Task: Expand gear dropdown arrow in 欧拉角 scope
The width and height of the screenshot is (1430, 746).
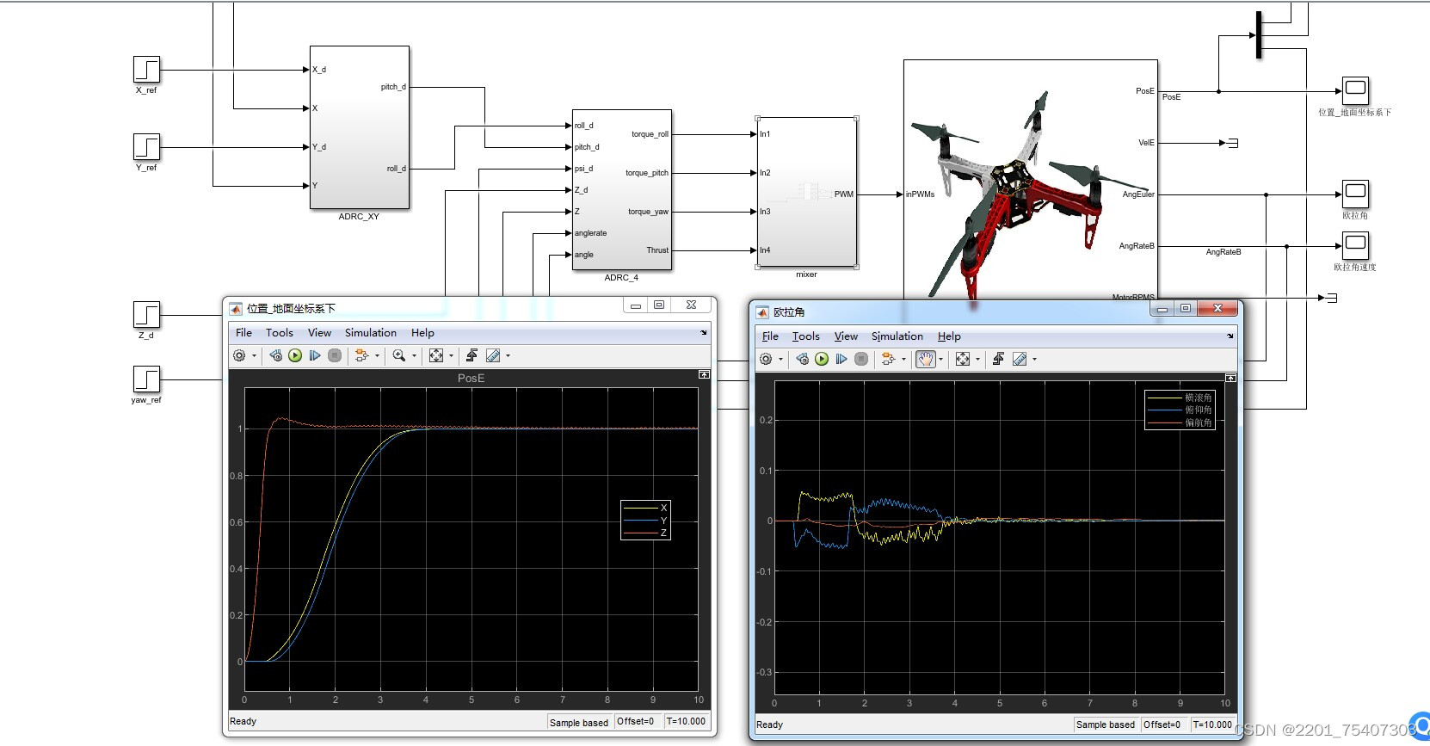Action: click(x=780, y=360)
